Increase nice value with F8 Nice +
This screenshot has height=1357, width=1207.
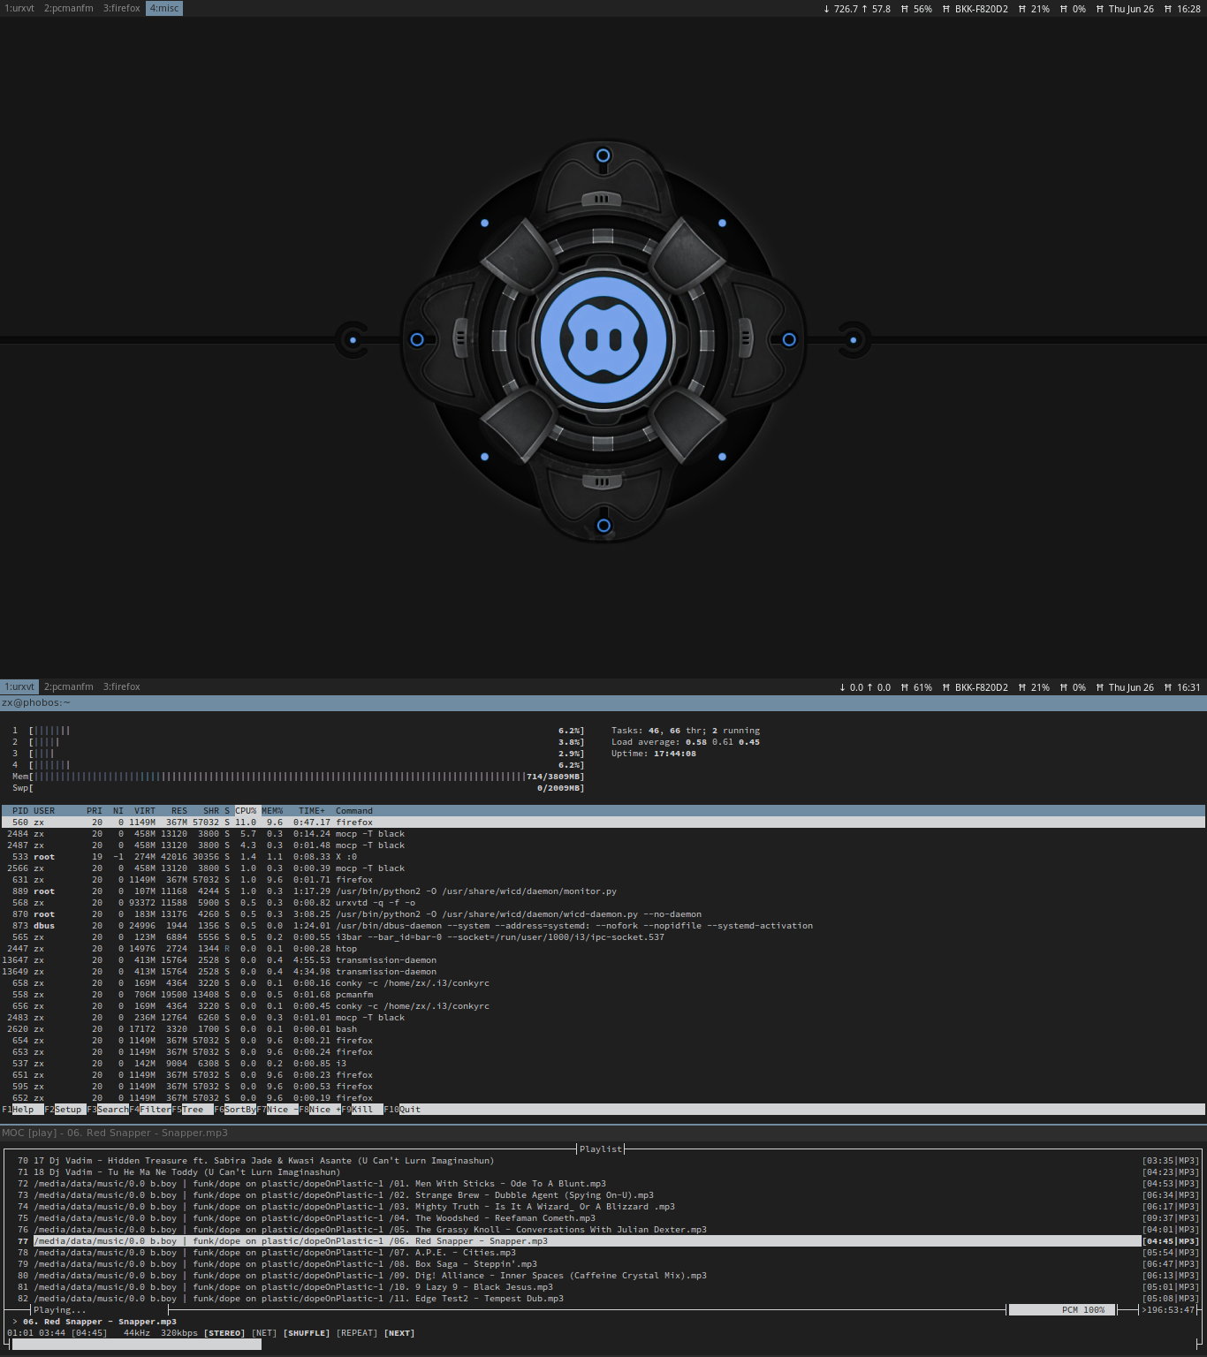(320, 1110)
